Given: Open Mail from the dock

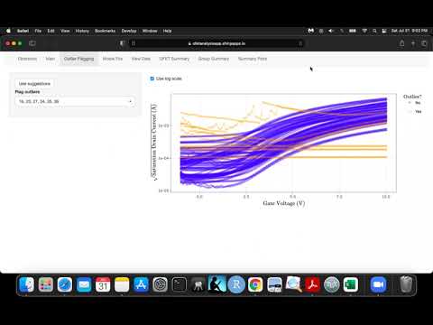Looking at the screenshot, I should pyautogui.click(x=84, y=284).
